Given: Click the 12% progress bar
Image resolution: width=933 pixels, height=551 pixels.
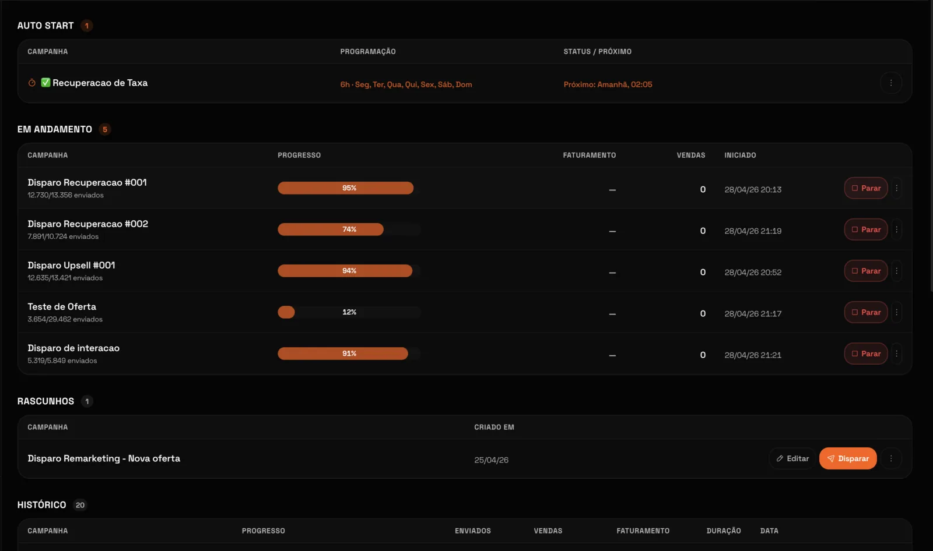Looking at the screenshot, I should (x=349, y=312).
